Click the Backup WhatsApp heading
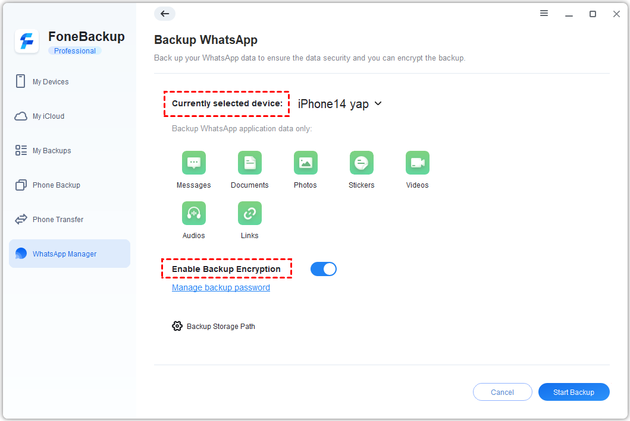630x421 pixels. pos(206,40)
